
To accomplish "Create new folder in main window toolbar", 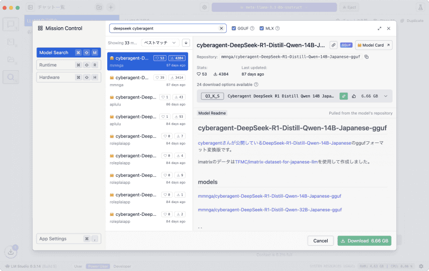I will coord(99,7).
